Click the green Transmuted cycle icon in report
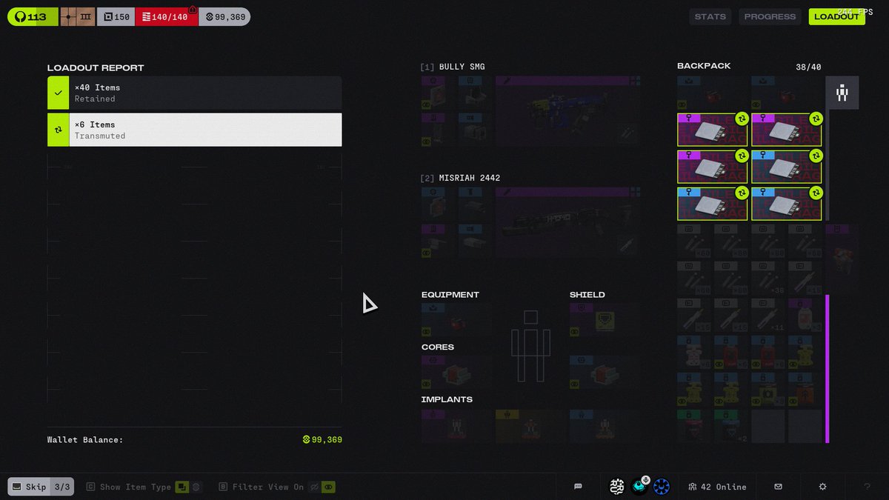The width and height of the screenshot is (889, 500). 59,130
